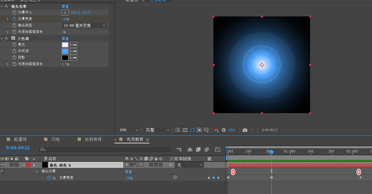Open the 高光 white color swatch
372x194 pixels.
click(65, 45)
